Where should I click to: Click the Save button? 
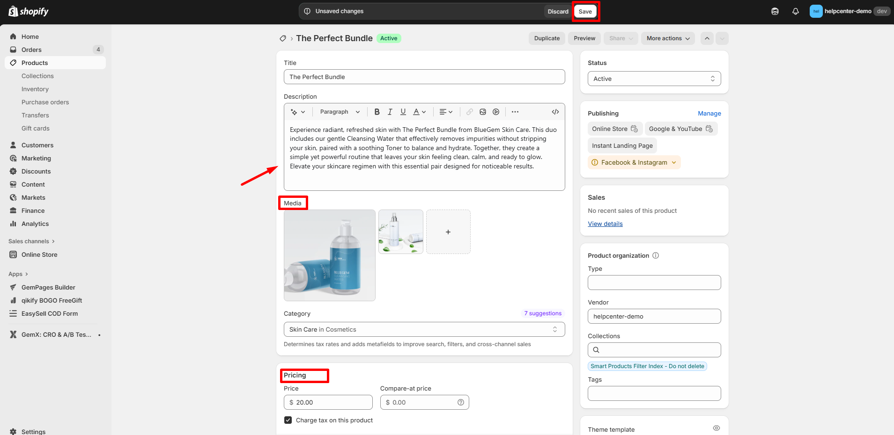point(585,12)
